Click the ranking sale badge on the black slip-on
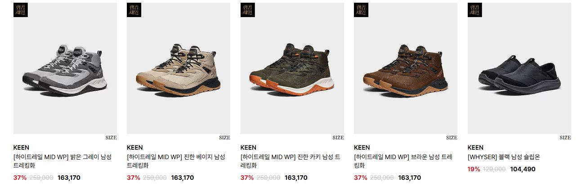The width and height of the screenshot is (577, 196). (x=475, y=10)
